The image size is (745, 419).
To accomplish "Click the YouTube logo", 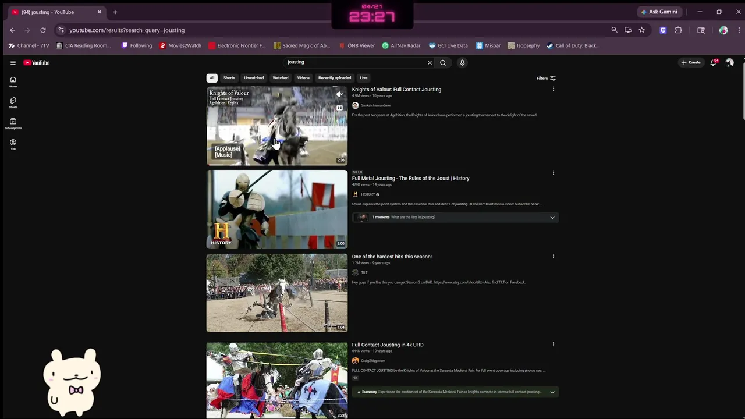I will click(37, 62).
